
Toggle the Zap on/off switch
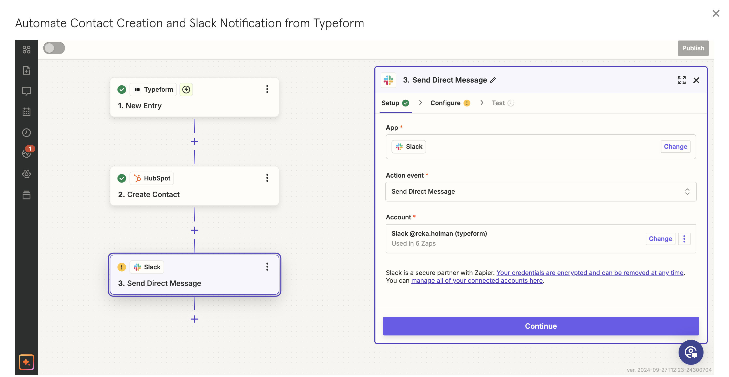pos(54,48)
